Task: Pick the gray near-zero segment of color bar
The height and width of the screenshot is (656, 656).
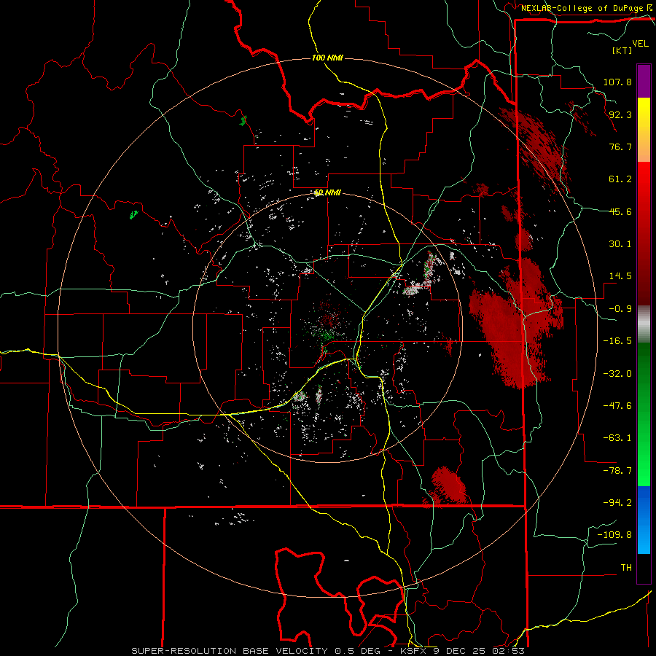Action: 644,324
